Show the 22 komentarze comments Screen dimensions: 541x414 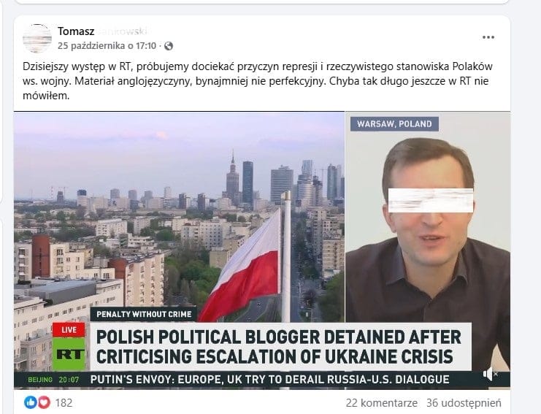(382, 402)
